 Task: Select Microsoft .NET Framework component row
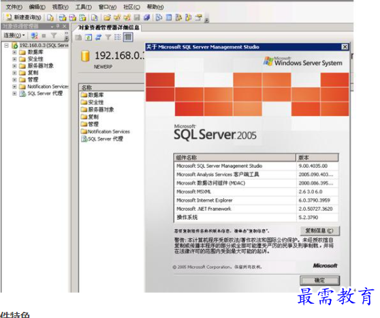point(256,209)
